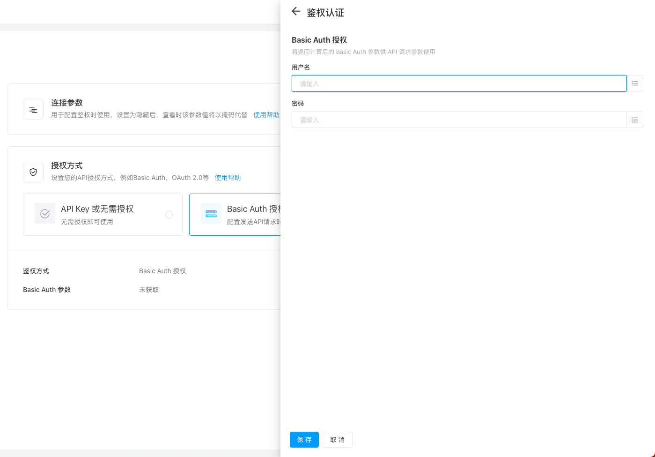Screen dimensions: 655x457
Task: Focus the 用户名 input field
Action: point(459,84)
